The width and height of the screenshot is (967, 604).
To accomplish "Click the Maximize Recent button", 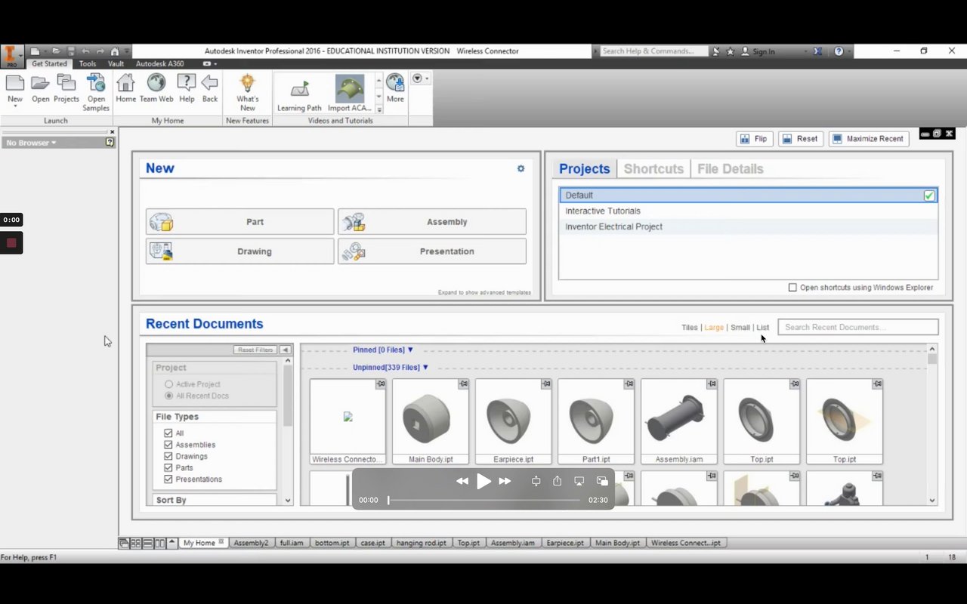I will click(x=868, y=139).
